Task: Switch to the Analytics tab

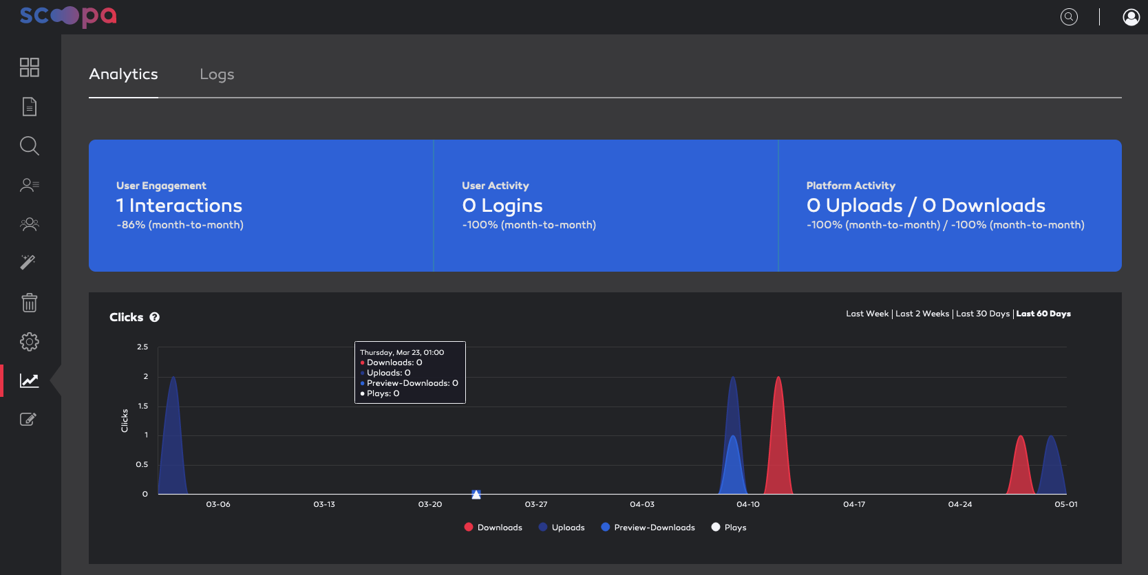Action: coord(123,74)
